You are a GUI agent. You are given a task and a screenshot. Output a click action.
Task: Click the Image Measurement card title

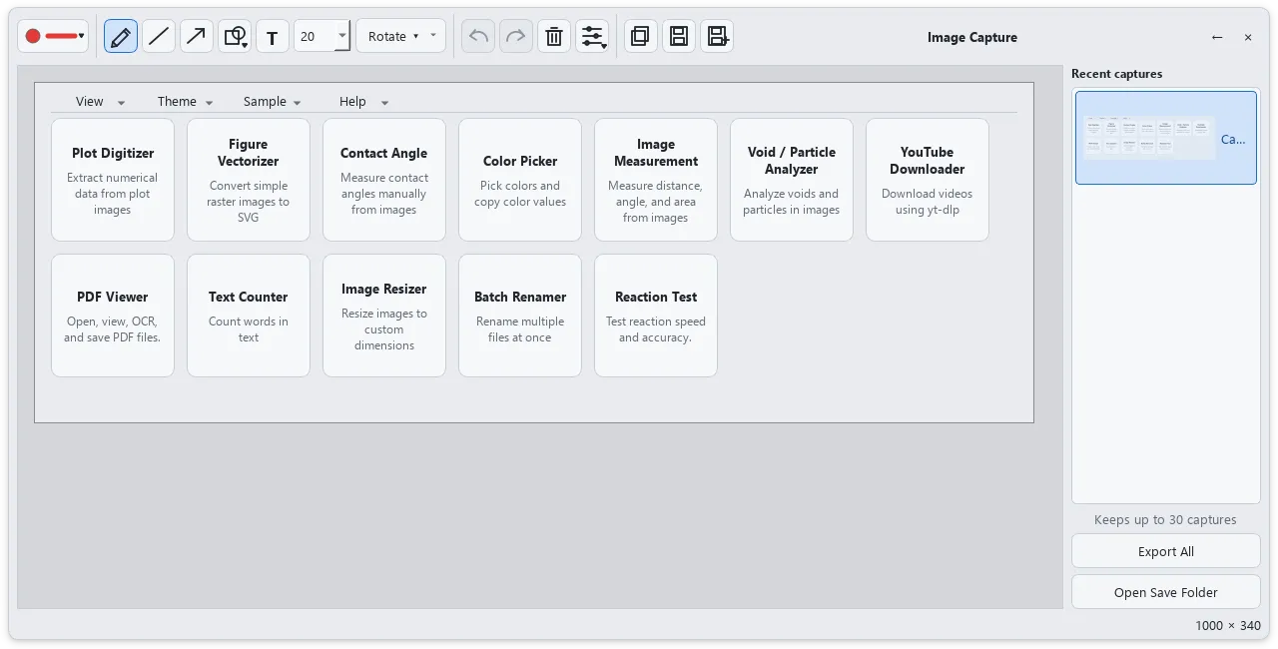[656, 153]
